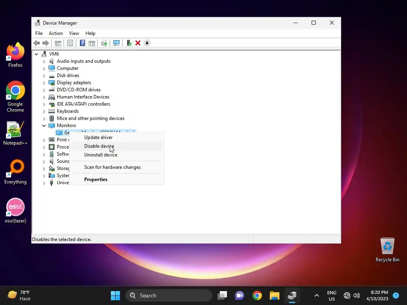
Task: Open the Windows Start button
Action: 115,295
